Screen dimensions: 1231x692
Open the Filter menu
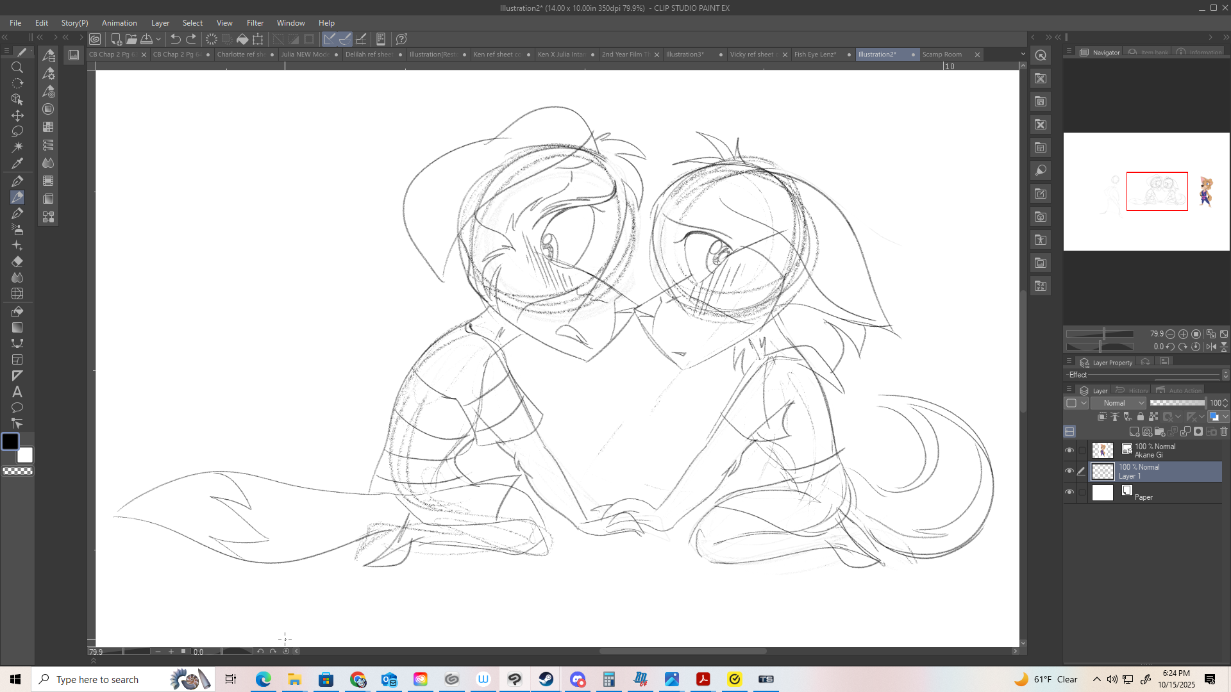(255, 23)
